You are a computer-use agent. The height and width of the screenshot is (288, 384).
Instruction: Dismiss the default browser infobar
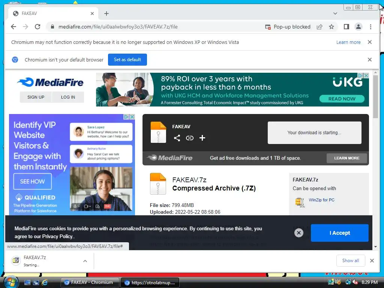pos(370,60)
